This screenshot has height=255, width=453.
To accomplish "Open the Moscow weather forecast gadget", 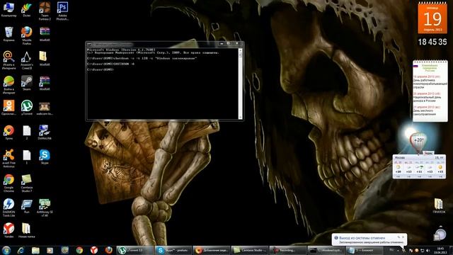I will click(419, 166).
